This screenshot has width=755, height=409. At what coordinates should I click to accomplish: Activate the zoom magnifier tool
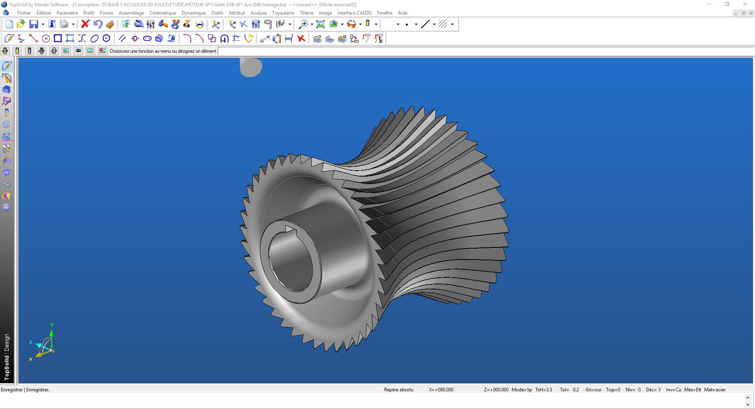(x=303, y=24)
